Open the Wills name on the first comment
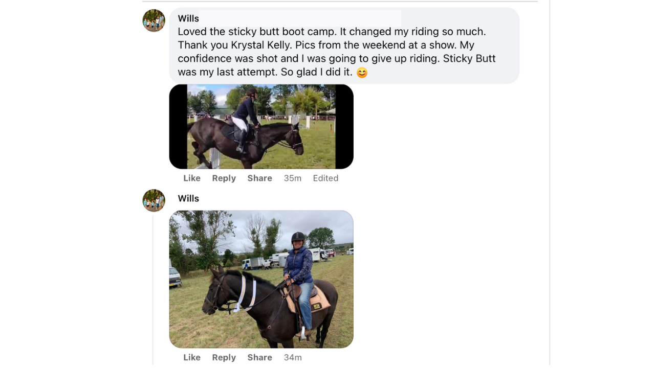The width and height of the screenshot is (655, 368). coord(188,18)
